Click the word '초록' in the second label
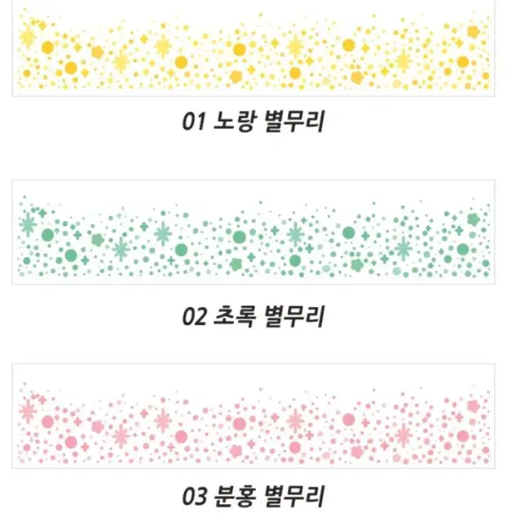The width and height of the screenshot is (514, 514). [234, 316]
